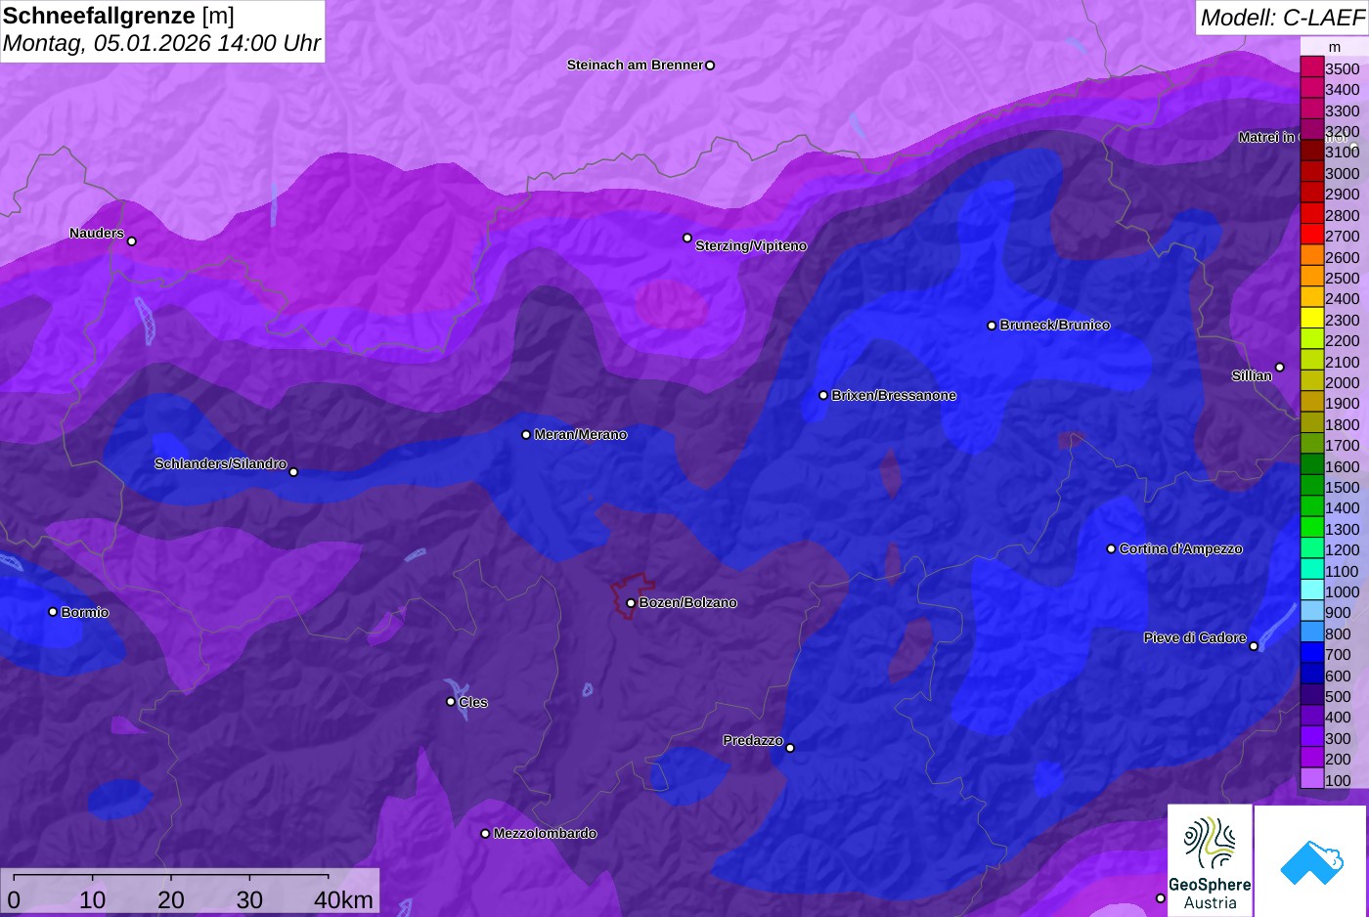1369x917 pixels.
Task: Click the legend value '1200'
Action: [1342, 549]
